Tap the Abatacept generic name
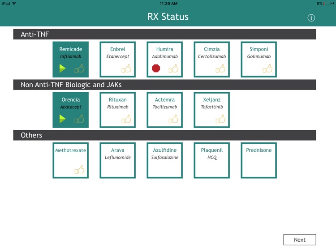 tap(70, 107)
